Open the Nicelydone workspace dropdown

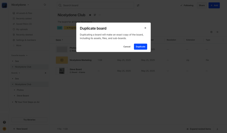pos(20,5)
